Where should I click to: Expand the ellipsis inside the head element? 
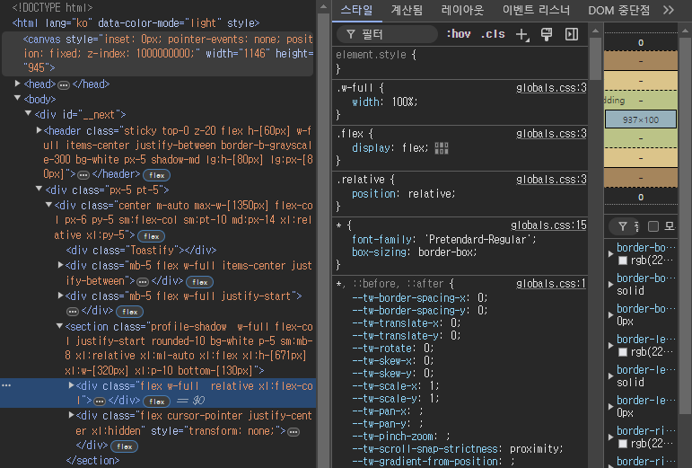pos(64,84)
